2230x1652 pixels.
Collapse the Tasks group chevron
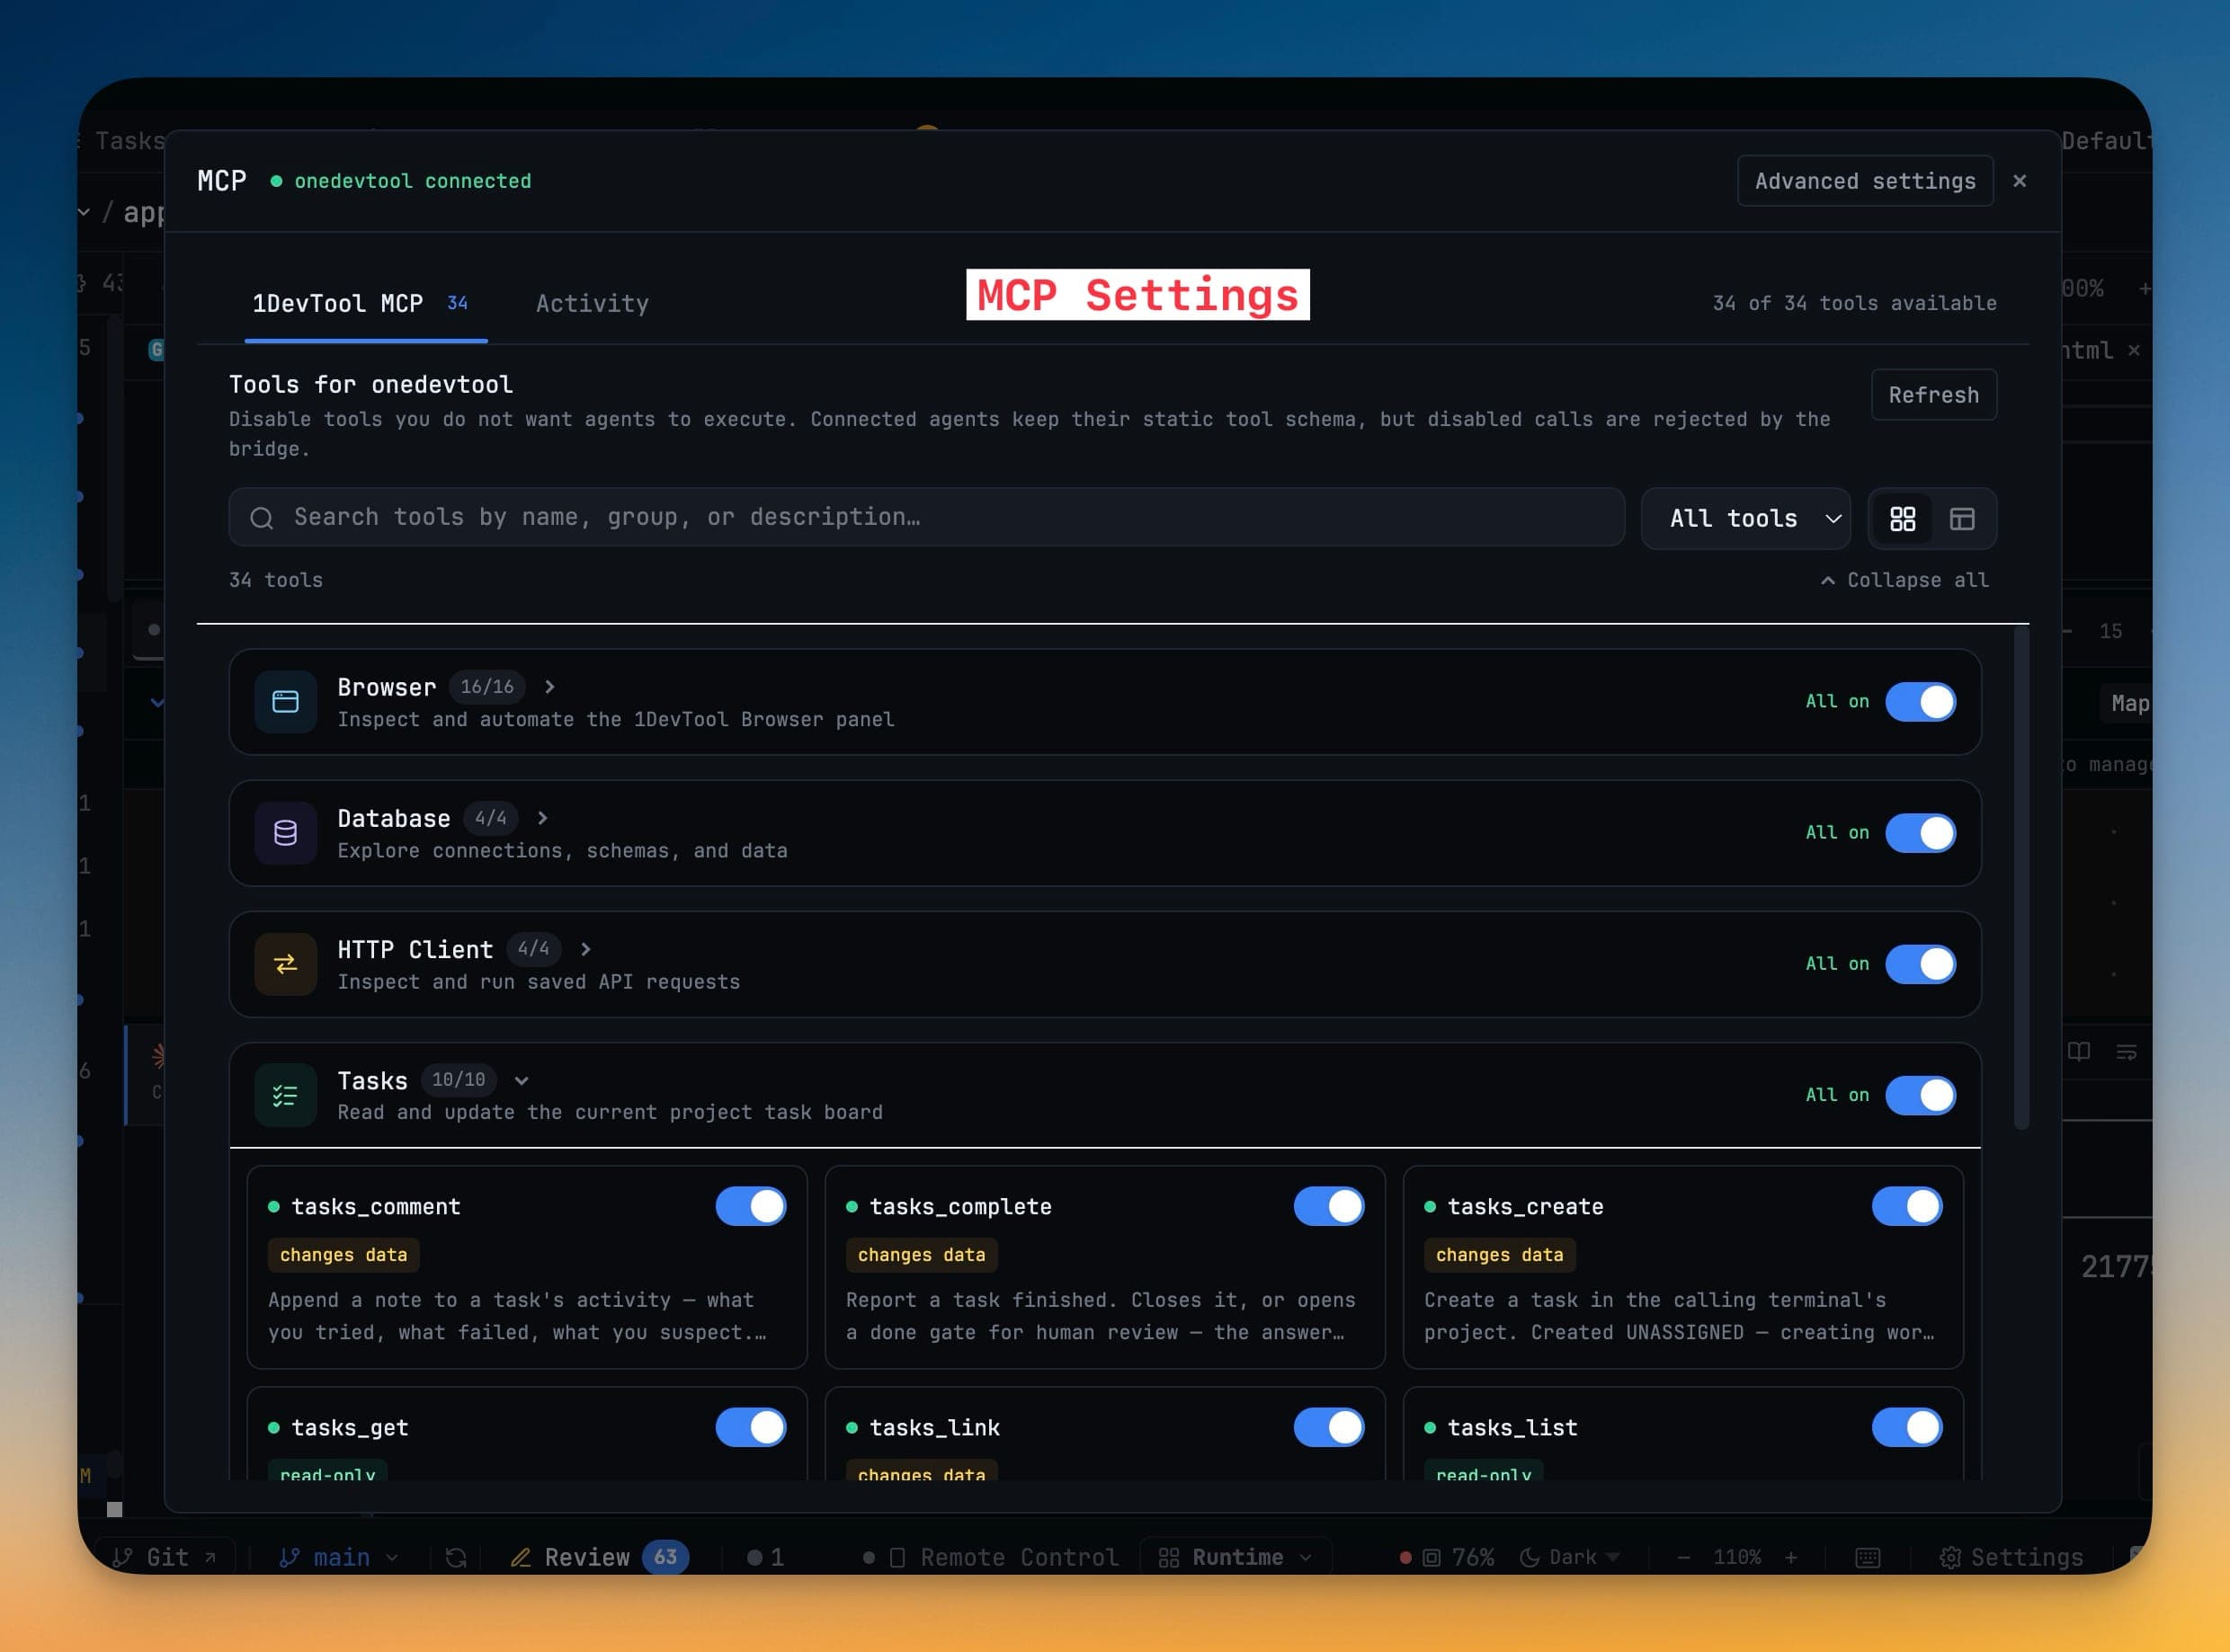522,1080
